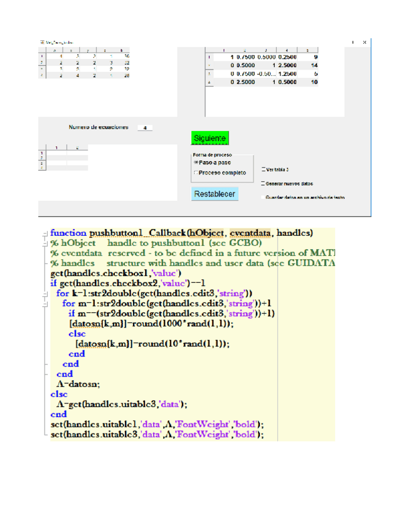
Task: Enable the 'Ver tabla 3' checkbox
Action: click(263, 169)
